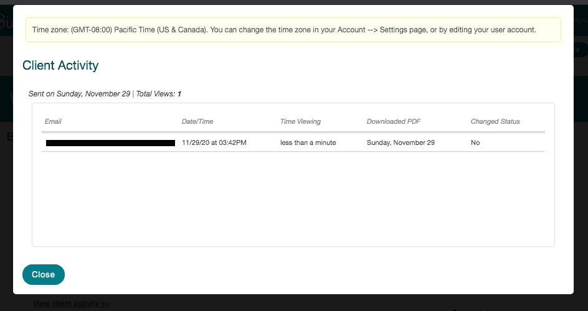Click empty area of the activity table
Viewport: 588px width, 311px height.
click(293, 199)
